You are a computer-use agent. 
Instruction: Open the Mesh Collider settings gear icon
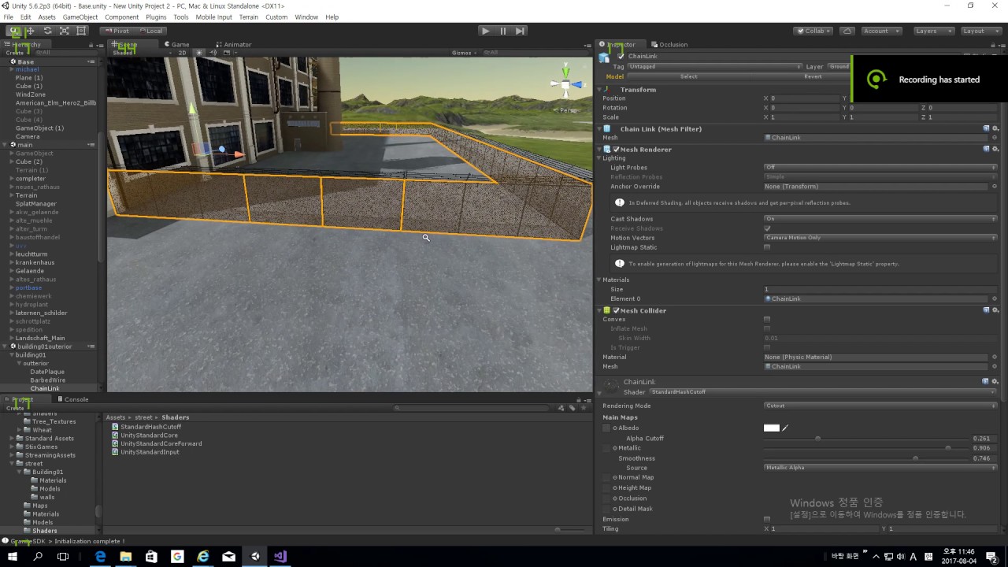tap(995, 310)
